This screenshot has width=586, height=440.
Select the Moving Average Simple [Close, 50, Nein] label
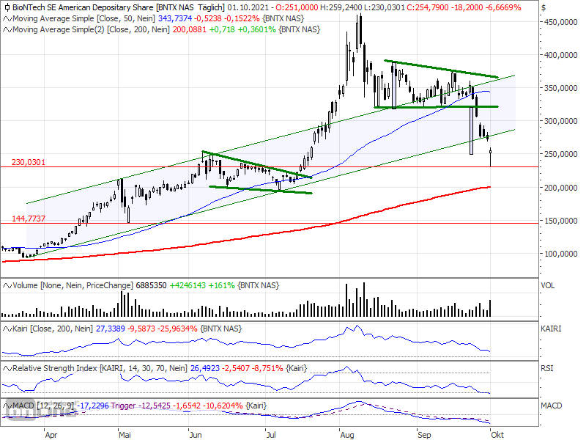pyautogui.click(x=84, y=19)
